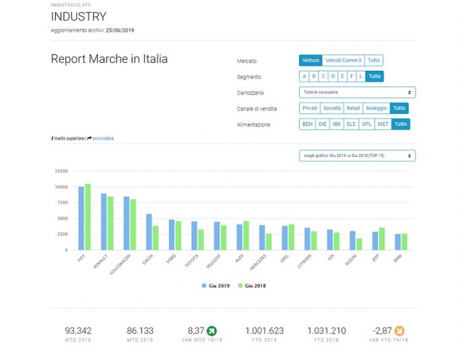Choose segment L
The width and height of the screenshot is (460, 345).
(x=361, y=76)
